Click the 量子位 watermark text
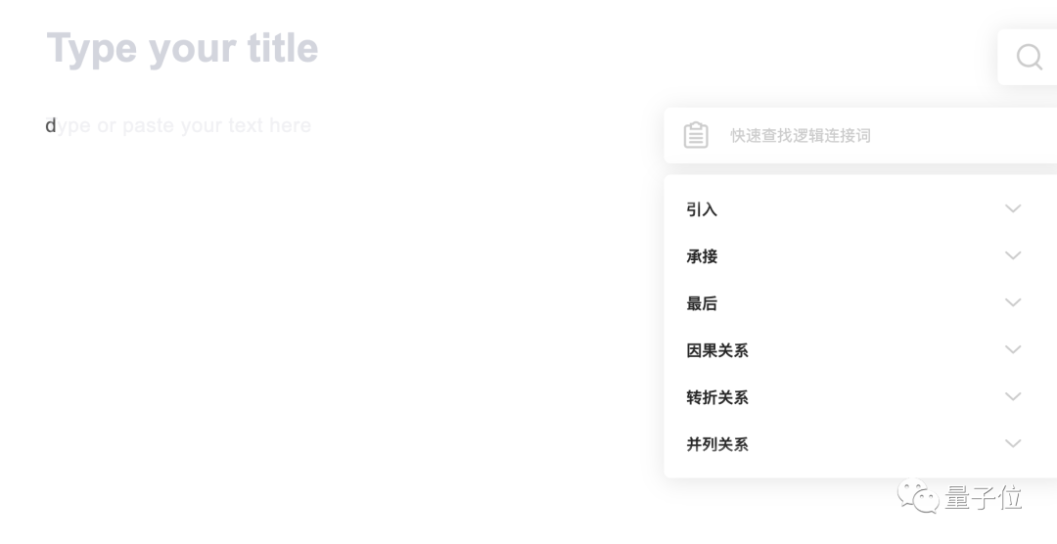The height and width of the screenshot is (544, 1057). (984, 498)
